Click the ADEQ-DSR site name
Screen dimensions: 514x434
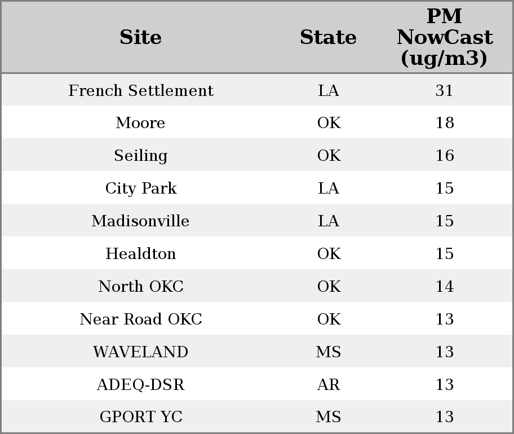coord(140,385)
